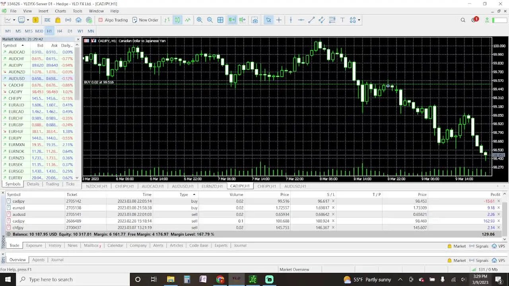Open the File menu
509x286 pixels.
(x=13, y=11)
